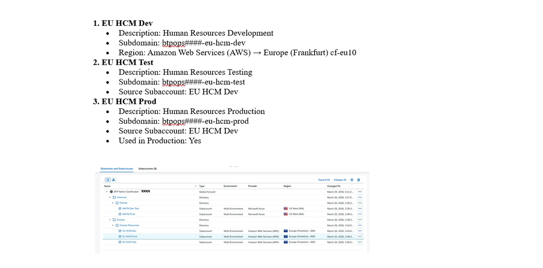Open table settings gear icon
This screenshot has height=268, width=543.
click(x=352, y=180)
